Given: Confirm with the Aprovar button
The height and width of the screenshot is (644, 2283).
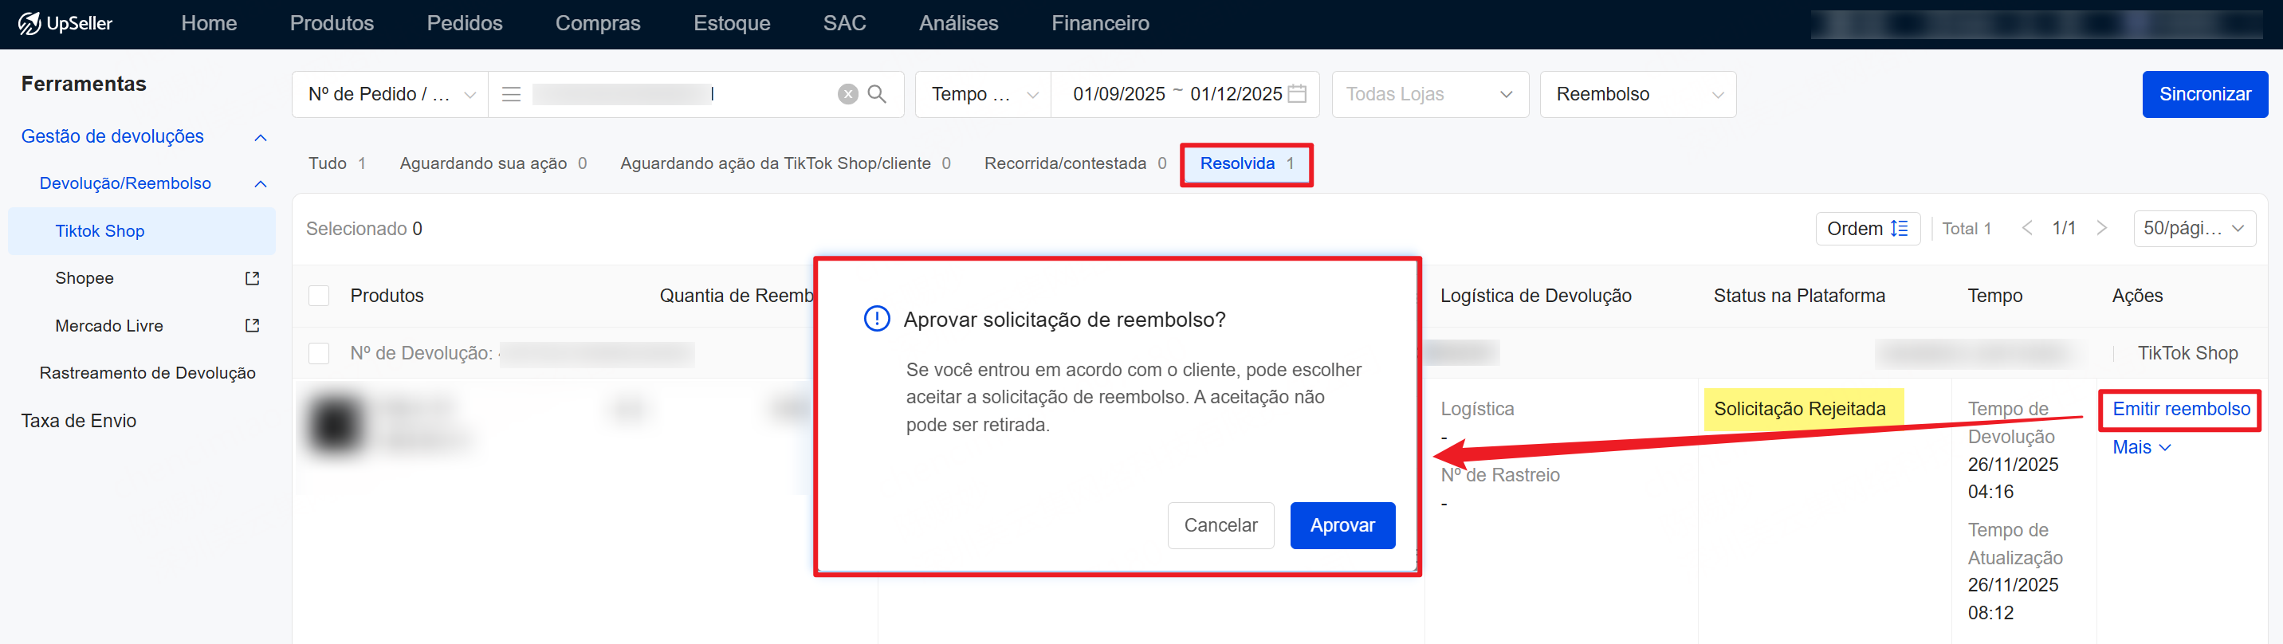Looking at the screenshot, I should [x=1341, y=525].
